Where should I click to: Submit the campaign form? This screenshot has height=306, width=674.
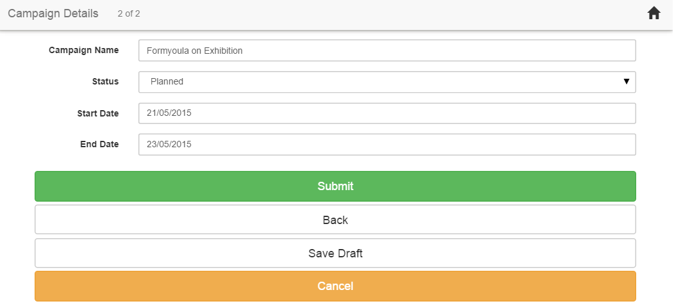tap(335, 186)
